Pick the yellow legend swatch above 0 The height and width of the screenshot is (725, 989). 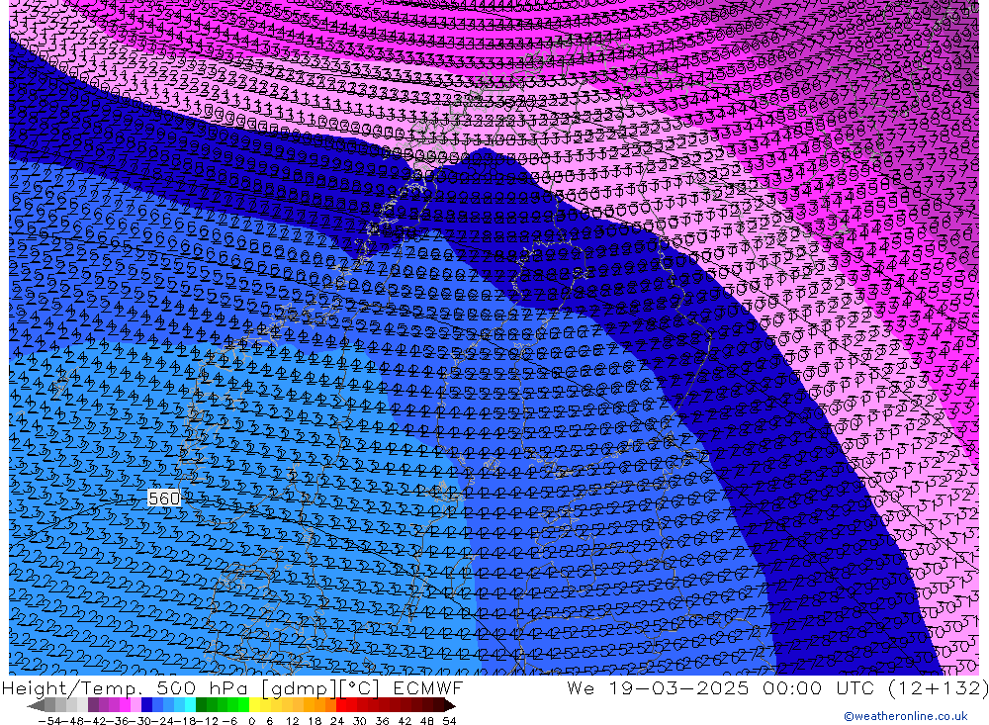255,706
